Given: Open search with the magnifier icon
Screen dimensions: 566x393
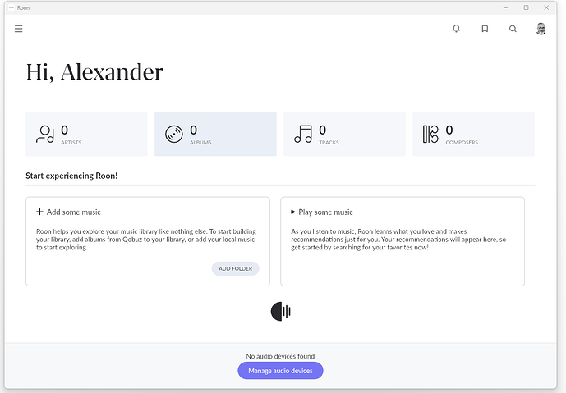Looking at the screenshot, I should click(x=513, y=29).
